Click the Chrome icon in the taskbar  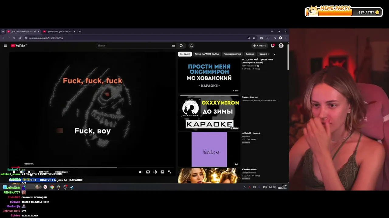[x=52, y=187]
